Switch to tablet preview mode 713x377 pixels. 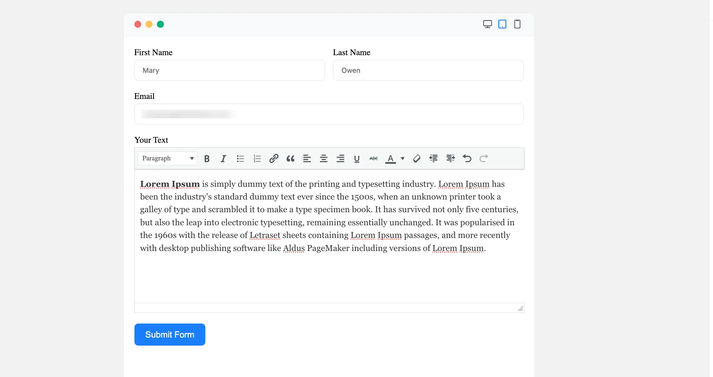click(x=502, y=24)
